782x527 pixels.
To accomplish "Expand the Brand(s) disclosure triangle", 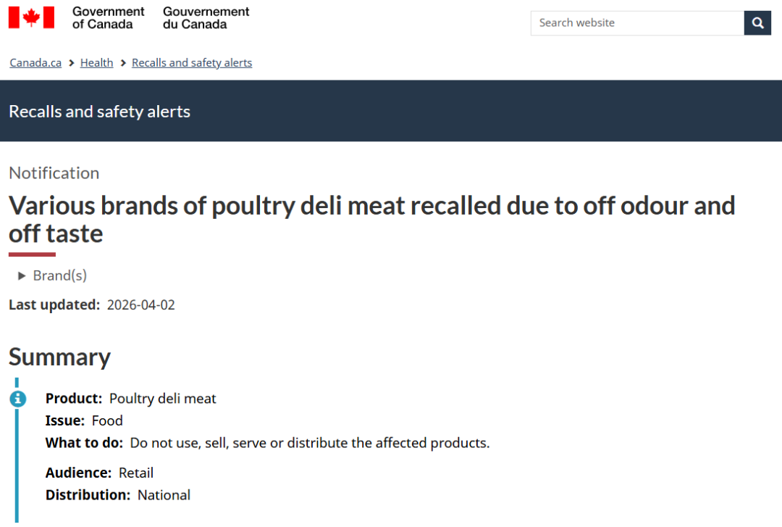I will [22, 275].
